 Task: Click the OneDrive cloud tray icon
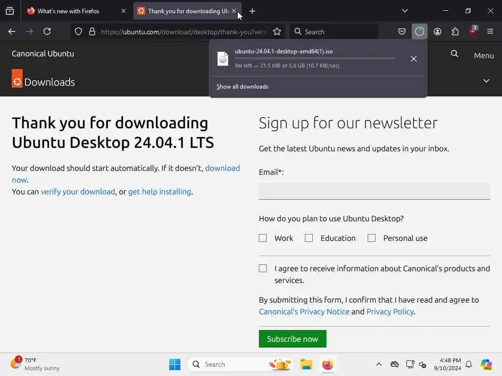click(395, 364)
